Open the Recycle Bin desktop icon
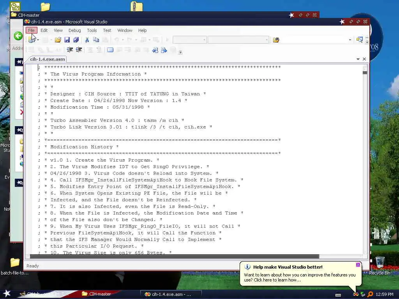This screenshot has width=399, height=299. pos(380,266)
